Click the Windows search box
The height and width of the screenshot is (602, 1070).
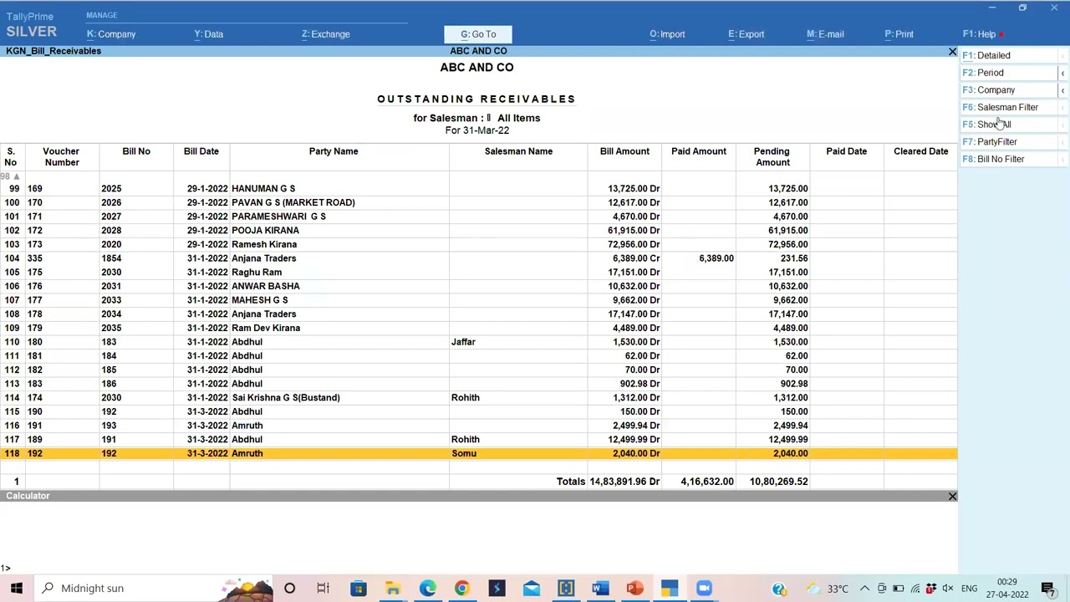152,588
